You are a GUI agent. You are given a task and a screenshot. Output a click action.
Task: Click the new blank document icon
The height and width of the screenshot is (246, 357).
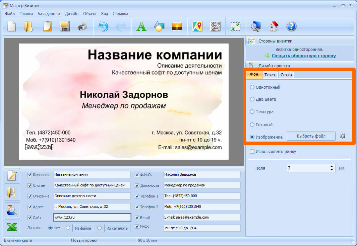(12, 26)
